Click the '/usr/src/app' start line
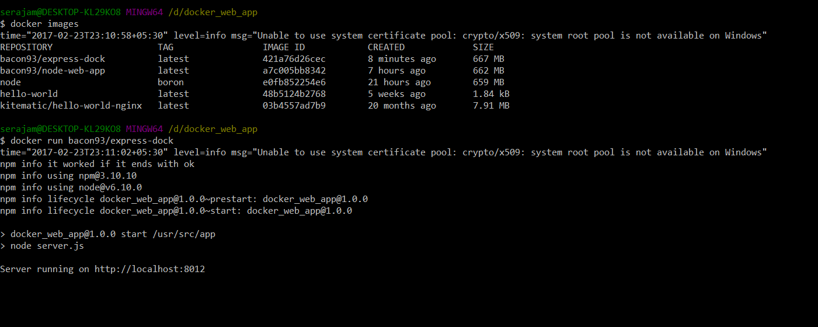Image resolution: width=818 pixels, height=327 pixels. 107,234
